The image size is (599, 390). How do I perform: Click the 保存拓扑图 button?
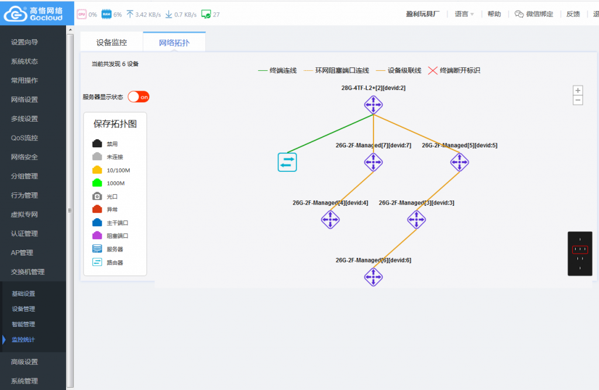[x=115, y=124]
